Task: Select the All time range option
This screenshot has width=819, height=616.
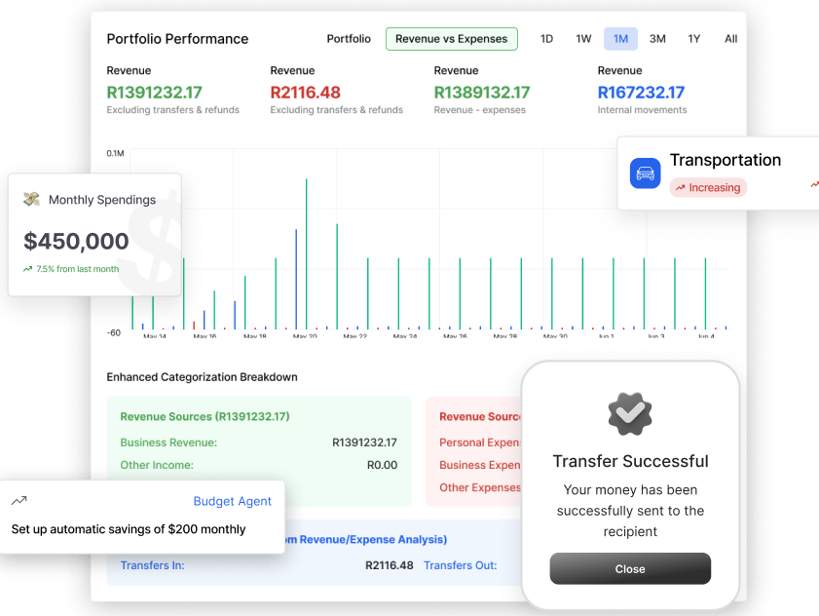Action: pyautogui.click(x=730, y=39)
